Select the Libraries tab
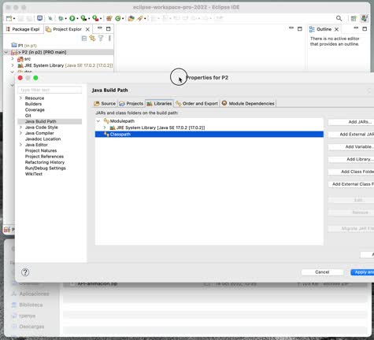The image size is (374, 340). click(159, 103)
